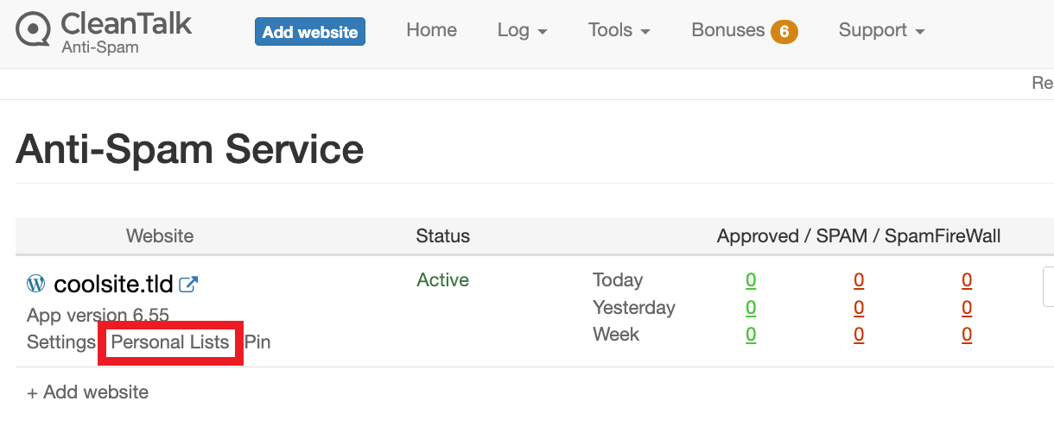Click yesterday's SpamFireWall count link

click(967, 308)
